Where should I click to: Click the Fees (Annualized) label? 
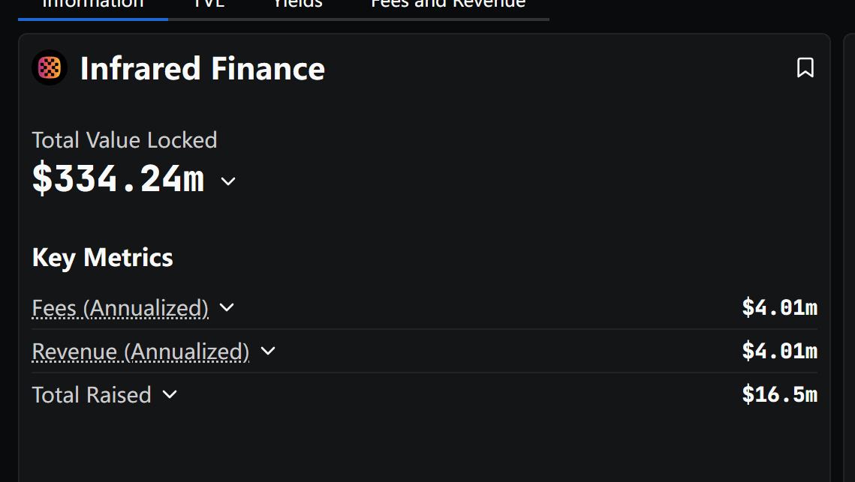(x=120, y=308)
